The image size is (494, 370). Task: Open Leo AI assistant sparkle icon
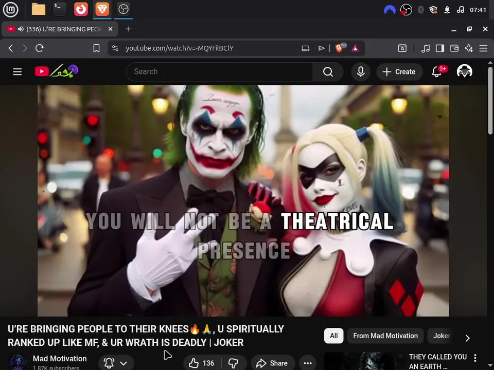pos(469,48)
